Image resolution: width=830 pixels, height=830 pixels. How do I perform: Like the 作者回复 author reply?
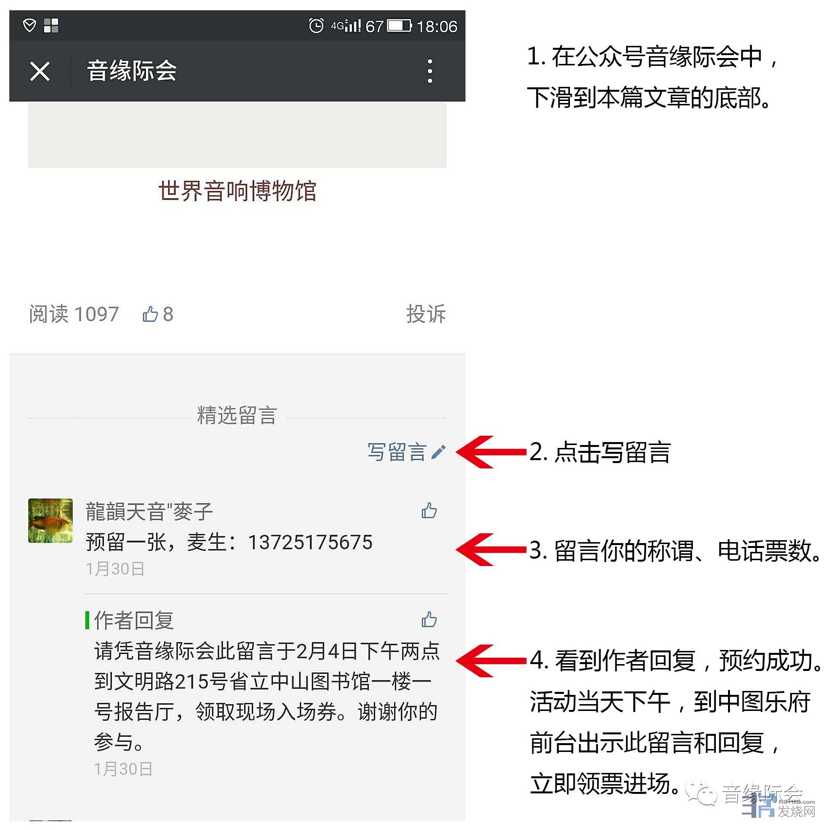point(429,619)
